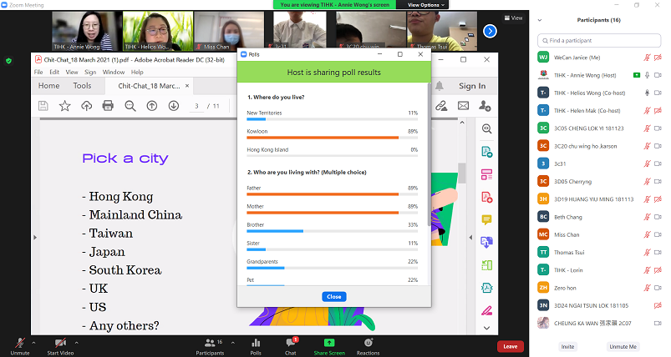Viewport: 671px width, 357px height.
Task: Click the red Leave button
Action: [510, 346]
